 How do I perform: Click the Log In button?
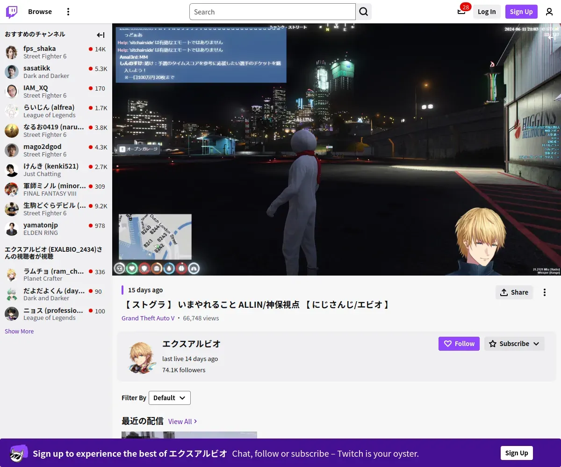[487, 12]
